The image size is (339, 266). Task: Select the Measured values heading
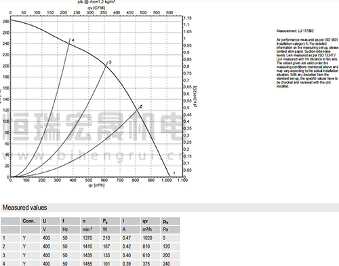tap(24, 208)
